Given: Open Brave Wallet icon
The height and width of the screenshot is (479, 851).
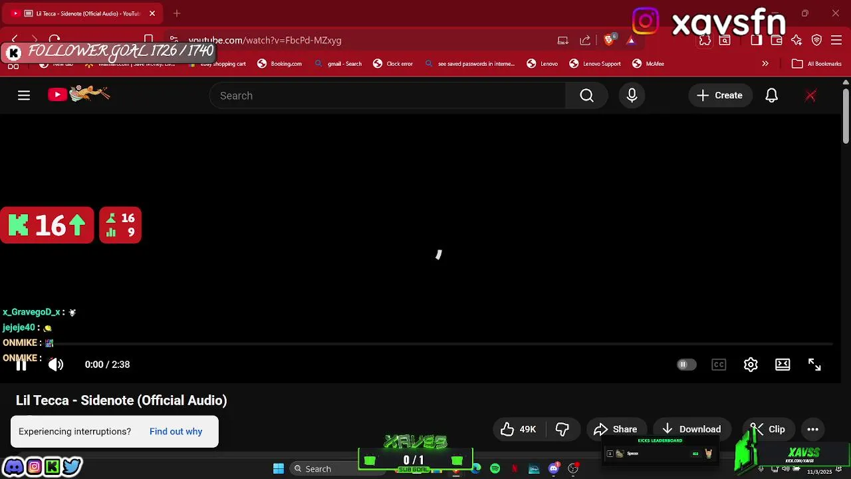Looking at the screenshot, I should point(776,41).
